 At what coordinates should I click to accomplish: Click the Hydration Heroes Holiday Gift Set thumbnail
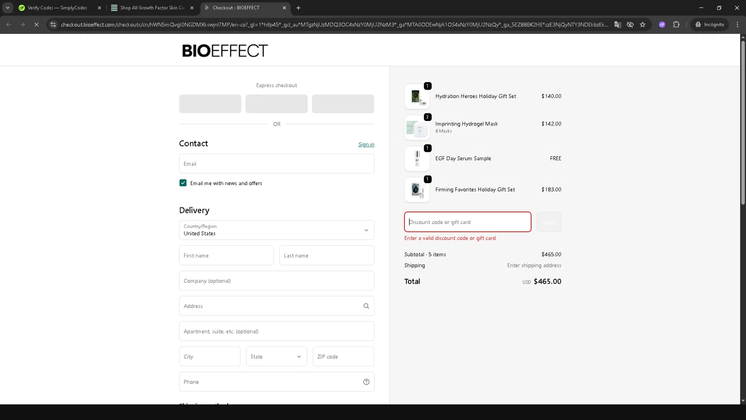(x=417, y=97)
